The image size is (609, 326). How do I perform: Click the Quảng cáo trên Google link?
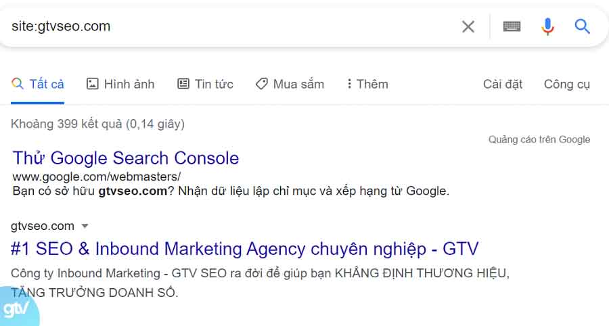tap(539, 139)
